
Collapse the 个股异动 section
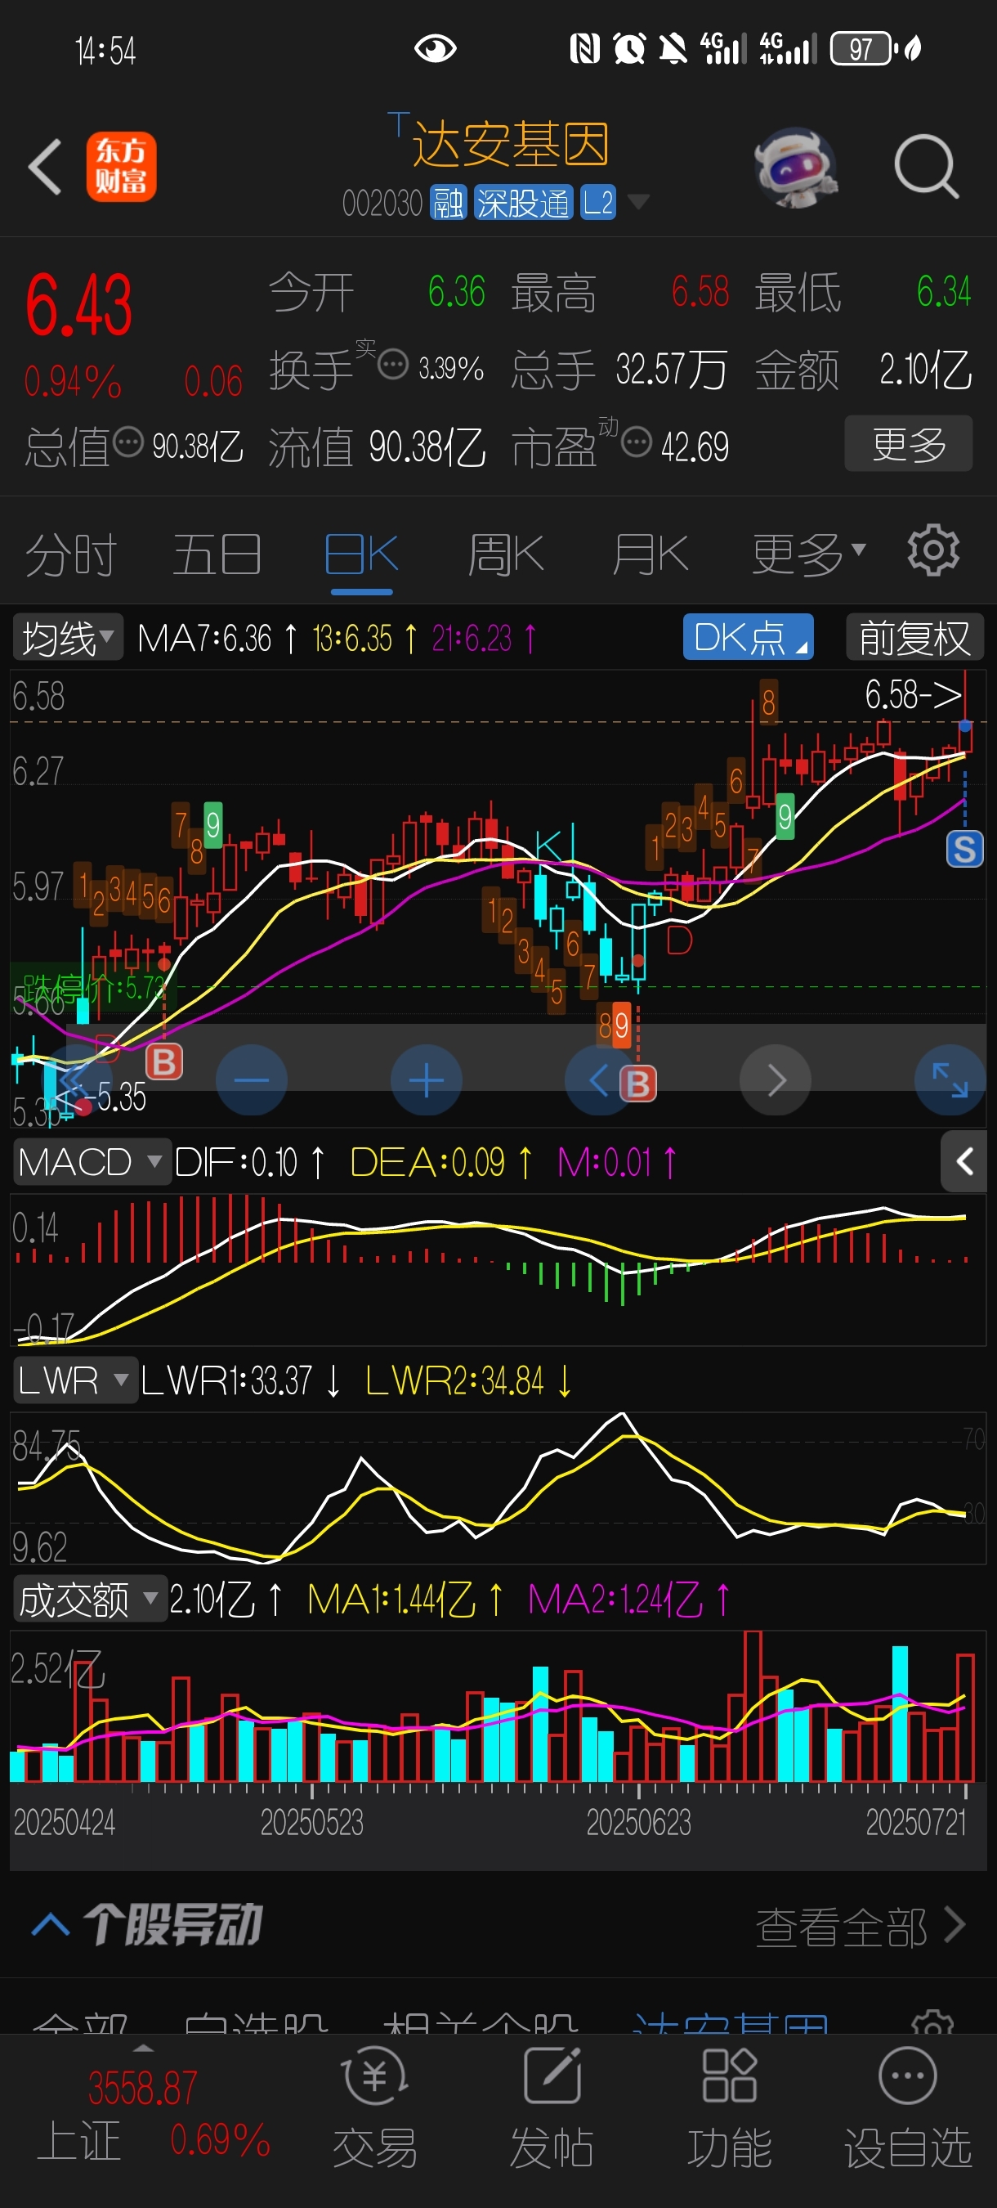51,1924
